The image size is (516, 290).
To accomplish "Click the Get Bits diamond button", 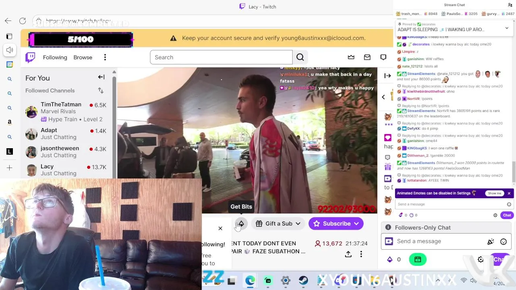I will point(241,224).
